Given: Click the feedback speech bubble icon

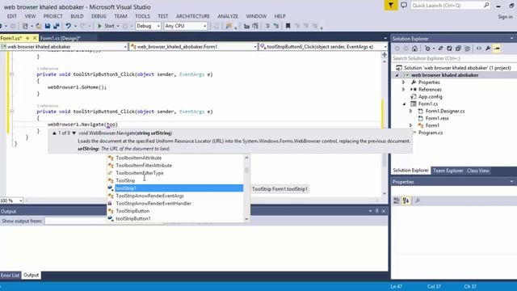Looking at the screenshot, I should [x=404, y=6].
